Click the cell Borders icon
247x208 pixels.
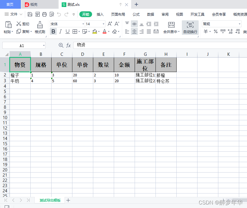coord(75,31)
